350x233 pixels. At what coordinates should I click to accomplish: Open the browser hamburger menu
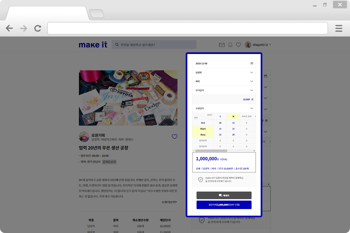click(x=339, y=28)
